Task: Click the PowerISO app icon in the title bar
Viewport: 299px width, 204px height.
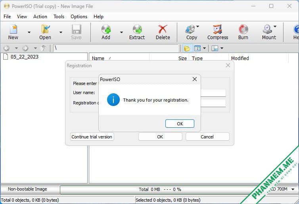Action: 7,6
